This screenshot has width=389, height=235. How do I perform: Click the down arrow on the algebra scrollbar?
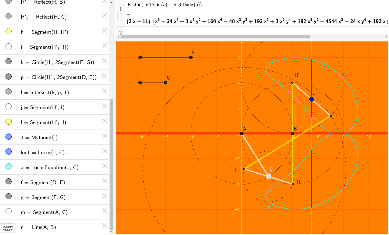point(112,232)
